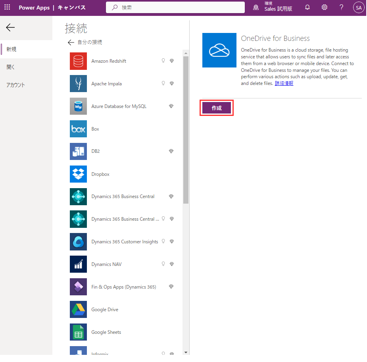The width and height of the screenshot is (367, 362).
Task: Choose the Box label
Action: (x=95, y=129)
